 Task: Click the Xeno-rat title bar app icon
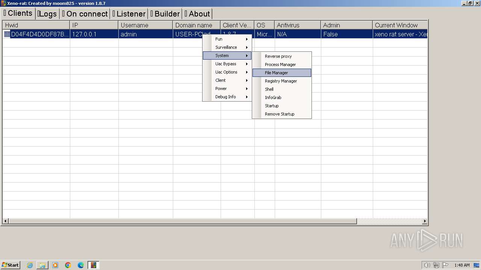click(4, 3)
